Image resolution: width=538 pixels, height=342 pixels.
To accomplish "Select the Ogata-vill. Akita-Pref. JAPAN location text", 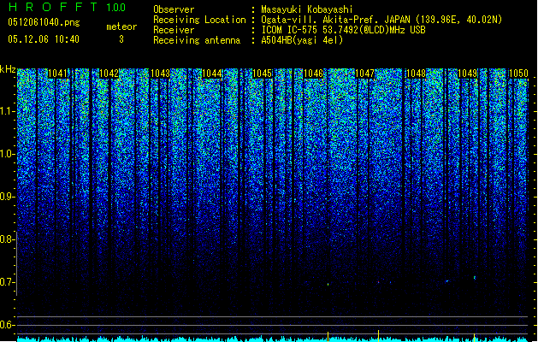I will 381,20.
